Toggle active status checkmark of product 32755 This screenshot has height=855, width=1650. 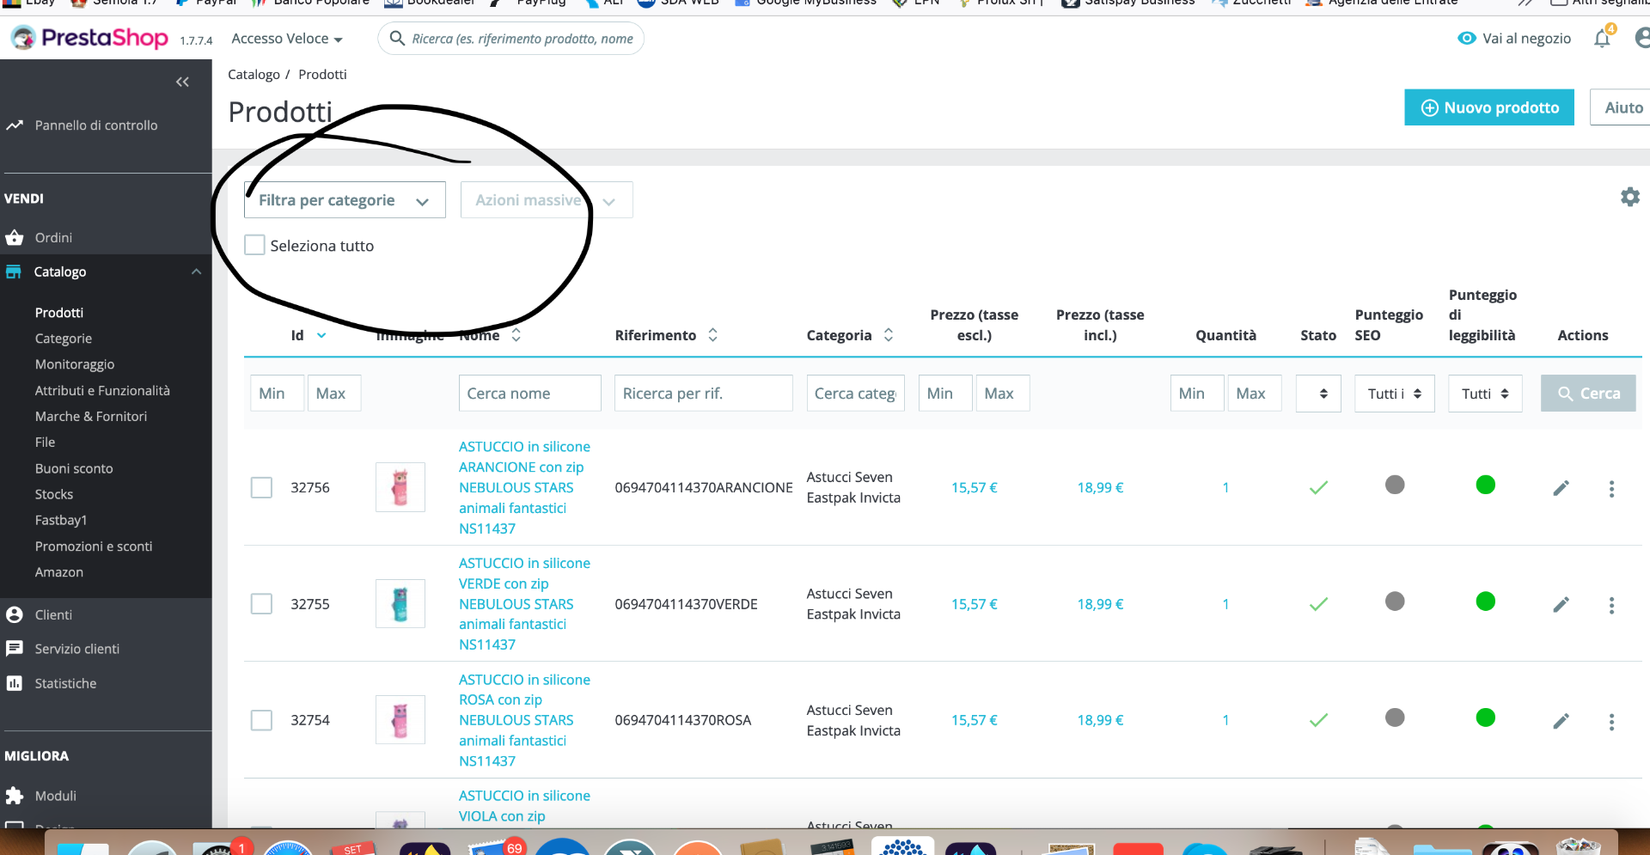point(1318,604)
